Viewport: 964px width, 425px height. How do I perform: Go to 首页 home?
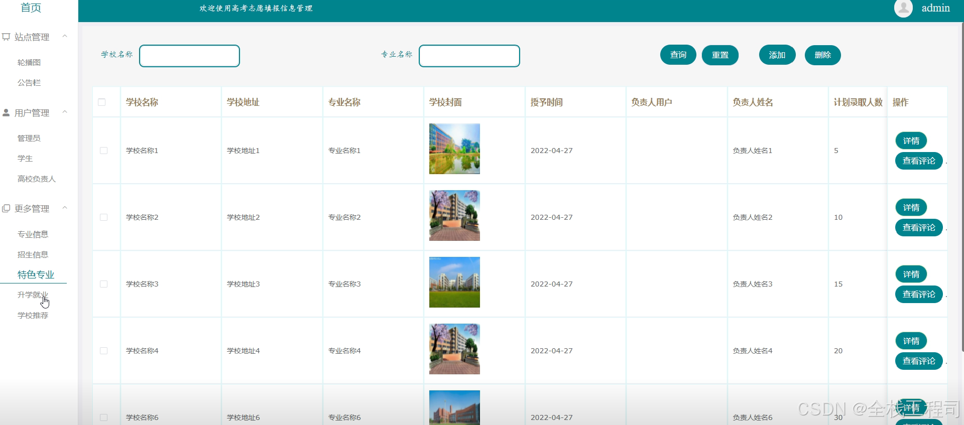[x=31, y=8]
